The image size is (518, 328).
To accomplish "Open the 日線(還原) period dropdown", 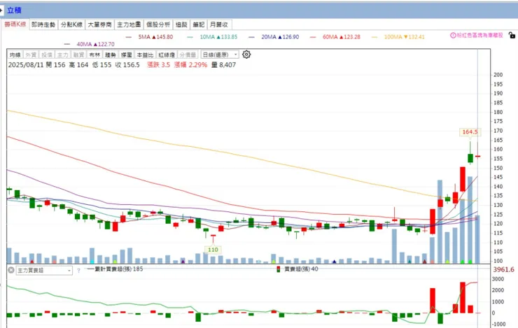I will [x=220, y=55].
